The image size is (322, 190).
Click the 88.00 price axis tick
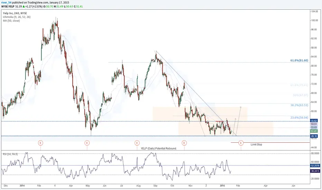click(x=314, y=48)
